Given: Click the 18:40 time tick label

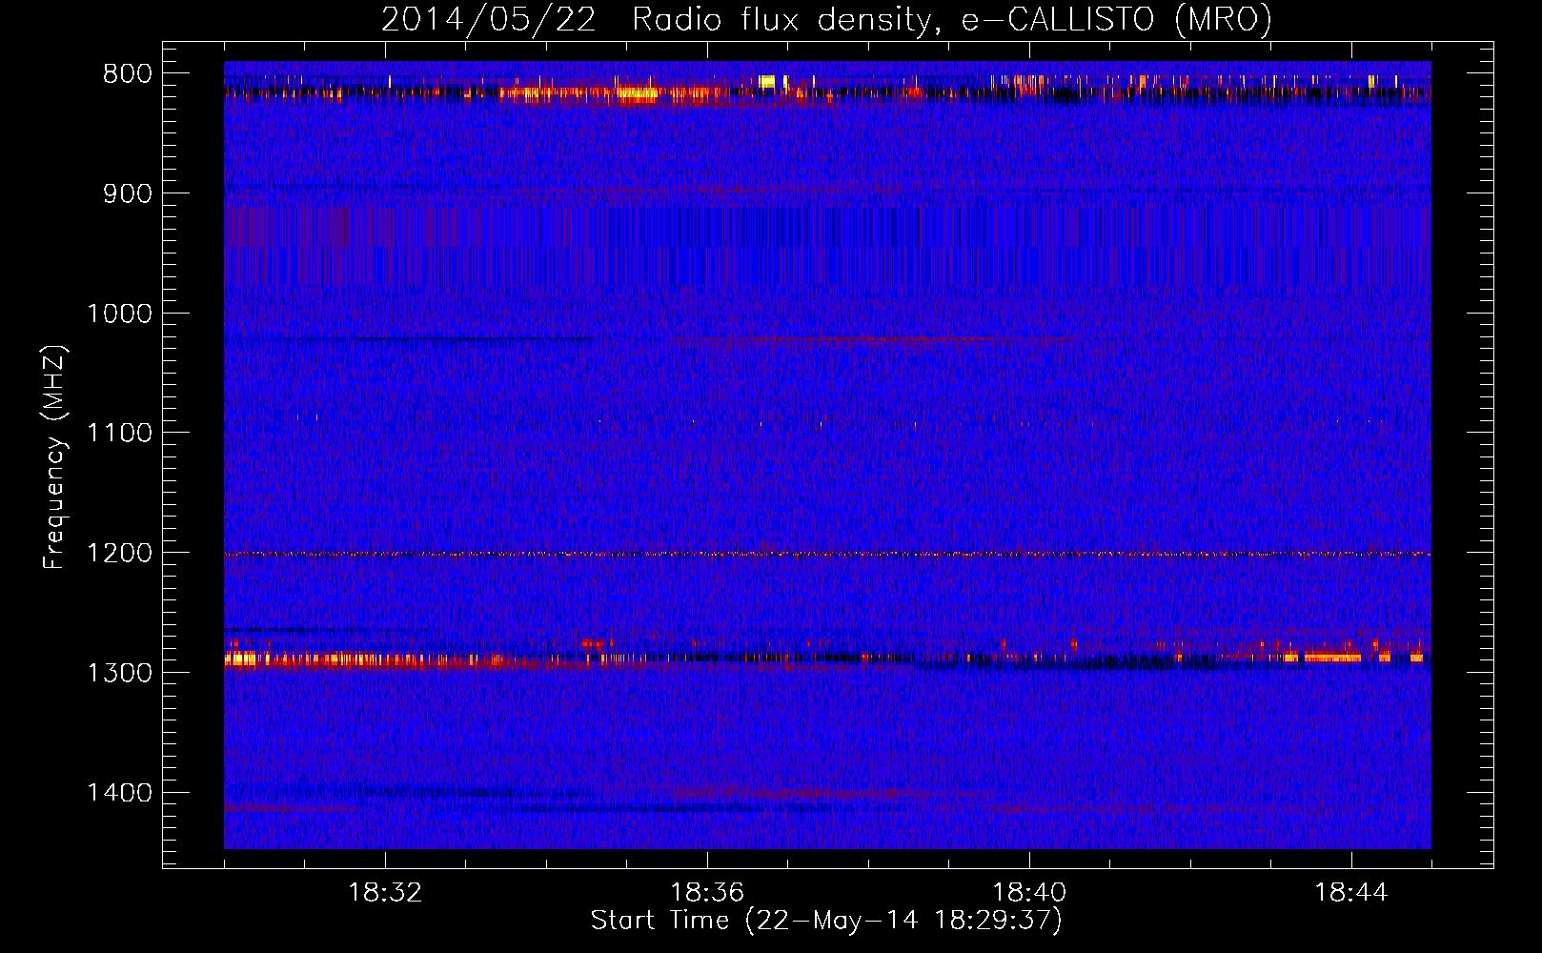Looking at the screenshot, I should tap(1029, 893).
